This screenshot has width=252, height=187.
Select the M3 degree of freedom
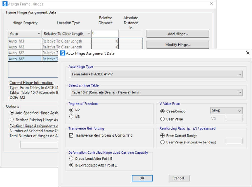pos(71,117)
